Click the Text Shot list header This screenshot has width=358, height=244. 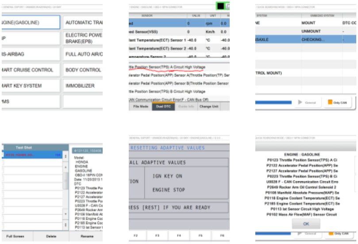point(35,147)
